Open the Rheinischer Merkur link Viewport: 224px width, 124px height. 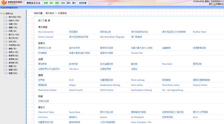(47, 90)
